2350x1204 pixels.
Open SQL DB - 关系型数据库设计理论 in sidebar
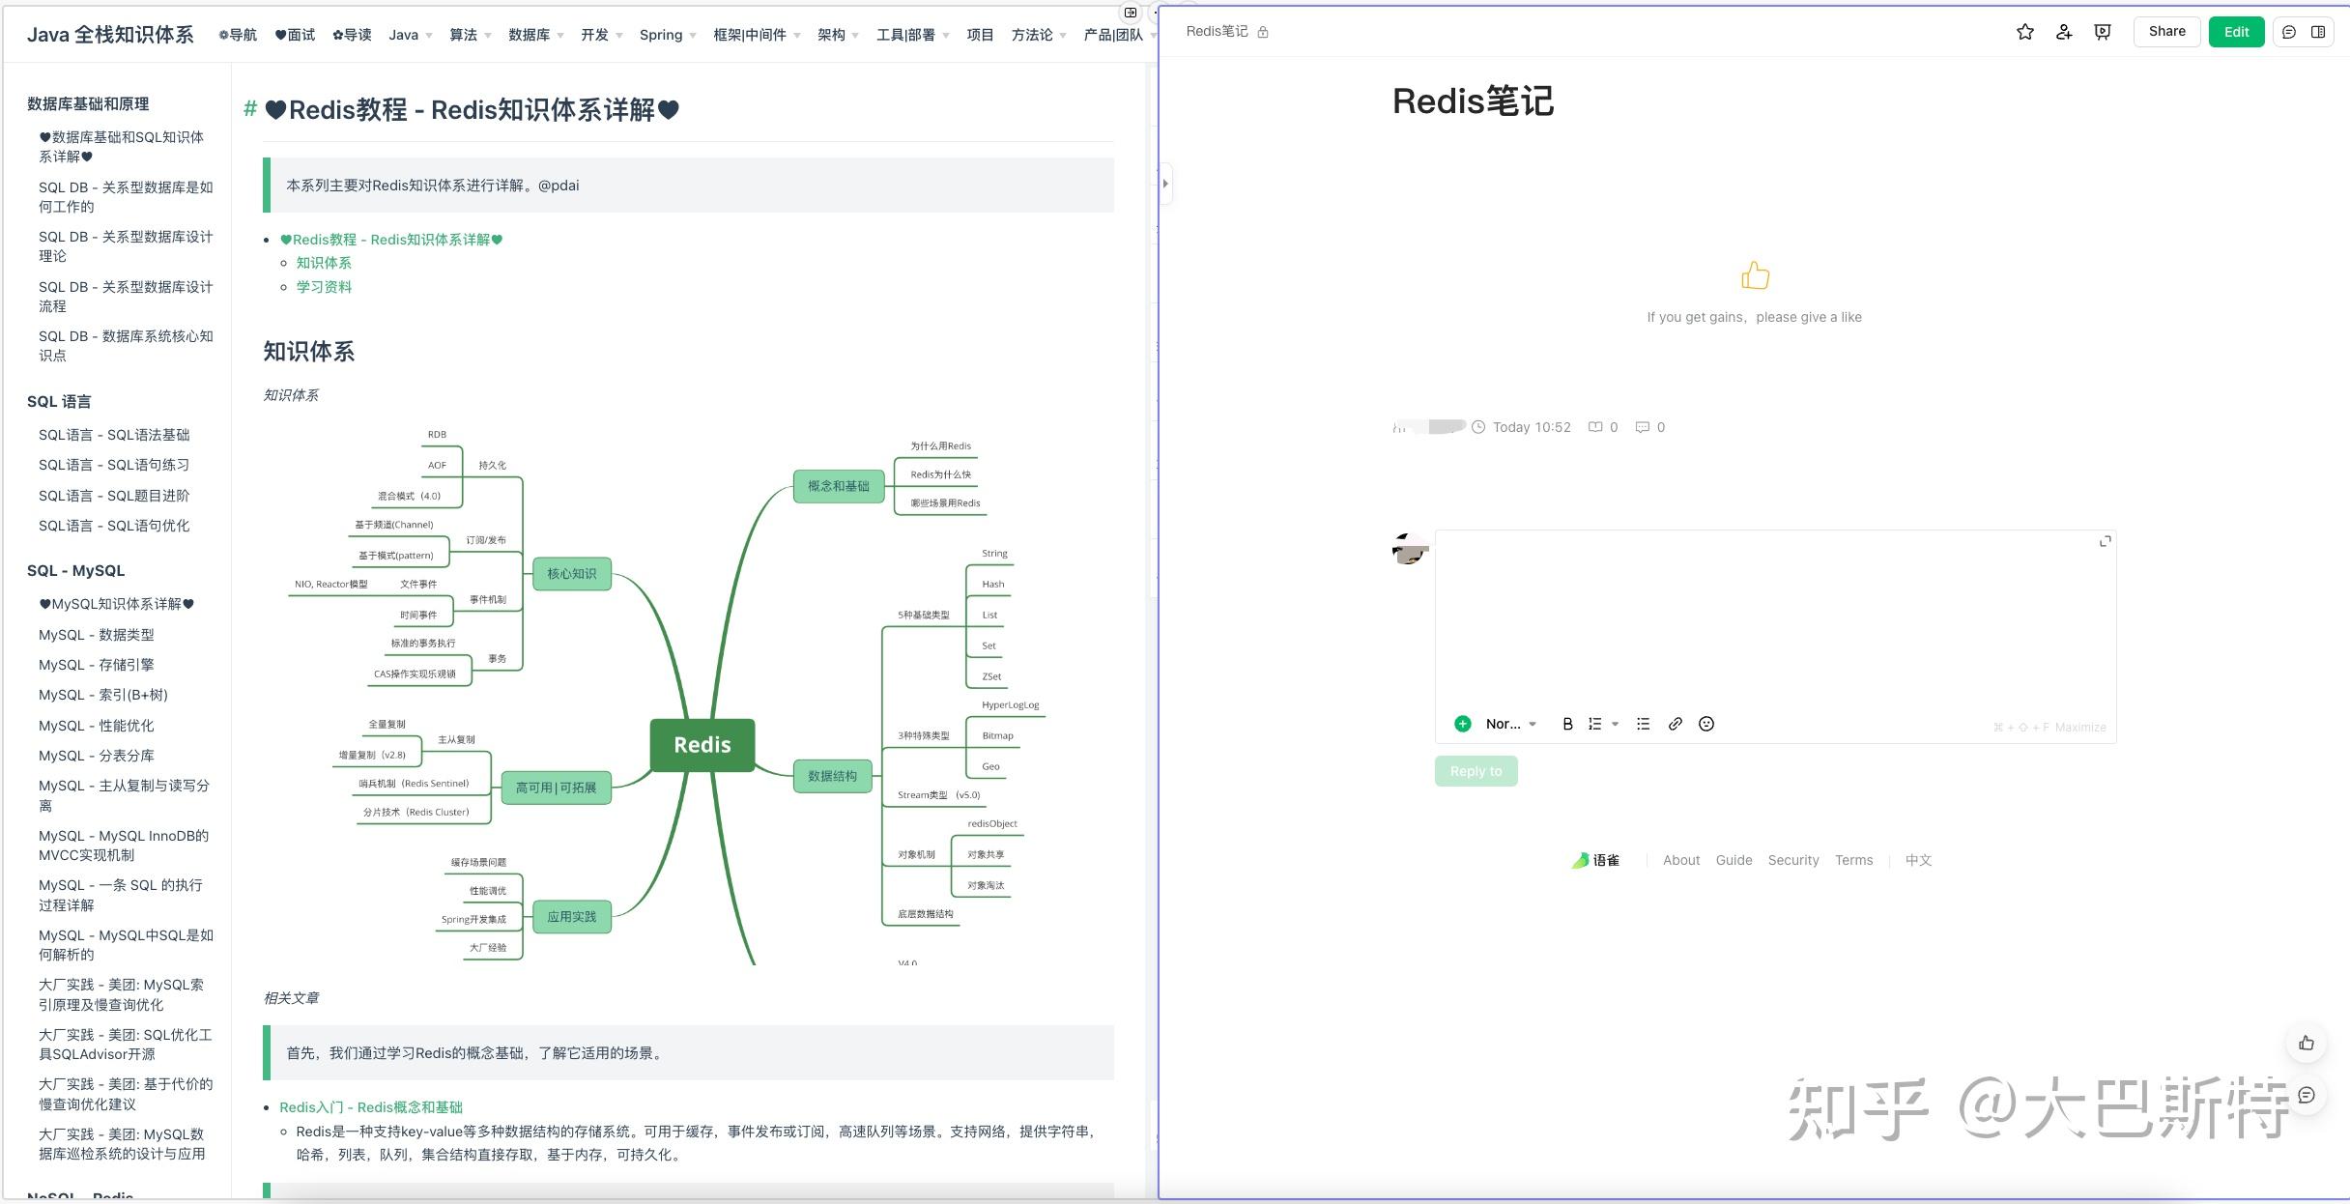pos(126,246)
